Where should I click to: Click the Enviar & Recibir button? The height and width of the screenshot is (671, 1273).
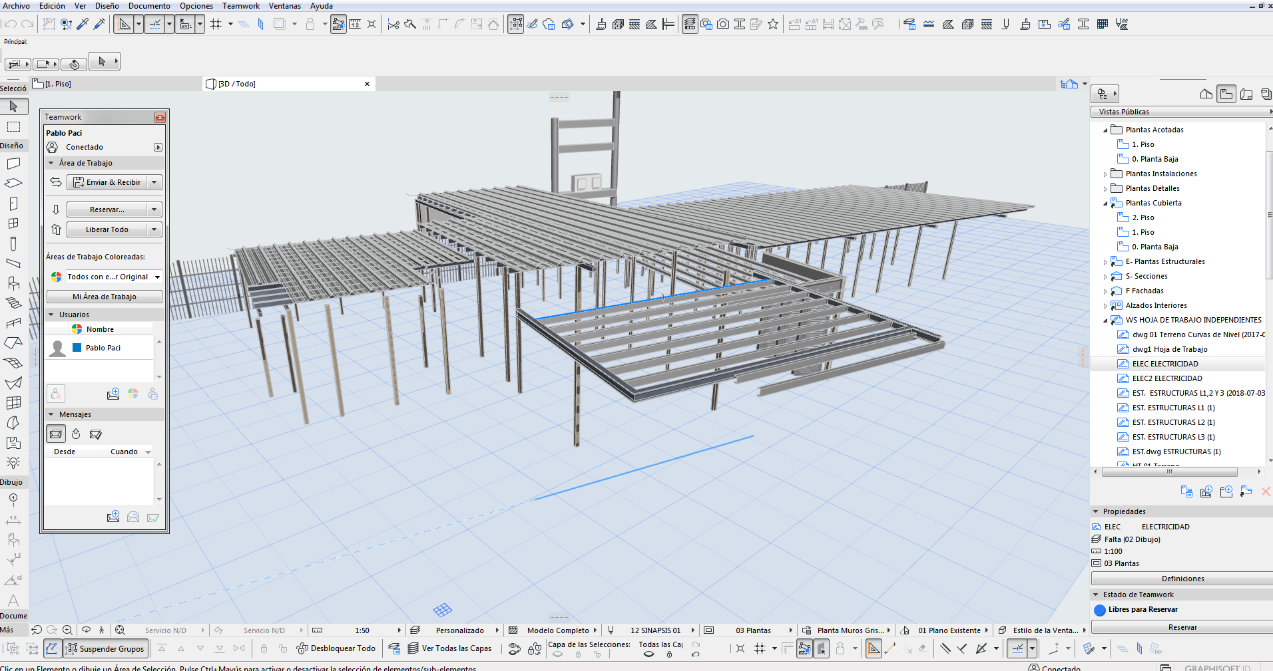click(107, 182)
